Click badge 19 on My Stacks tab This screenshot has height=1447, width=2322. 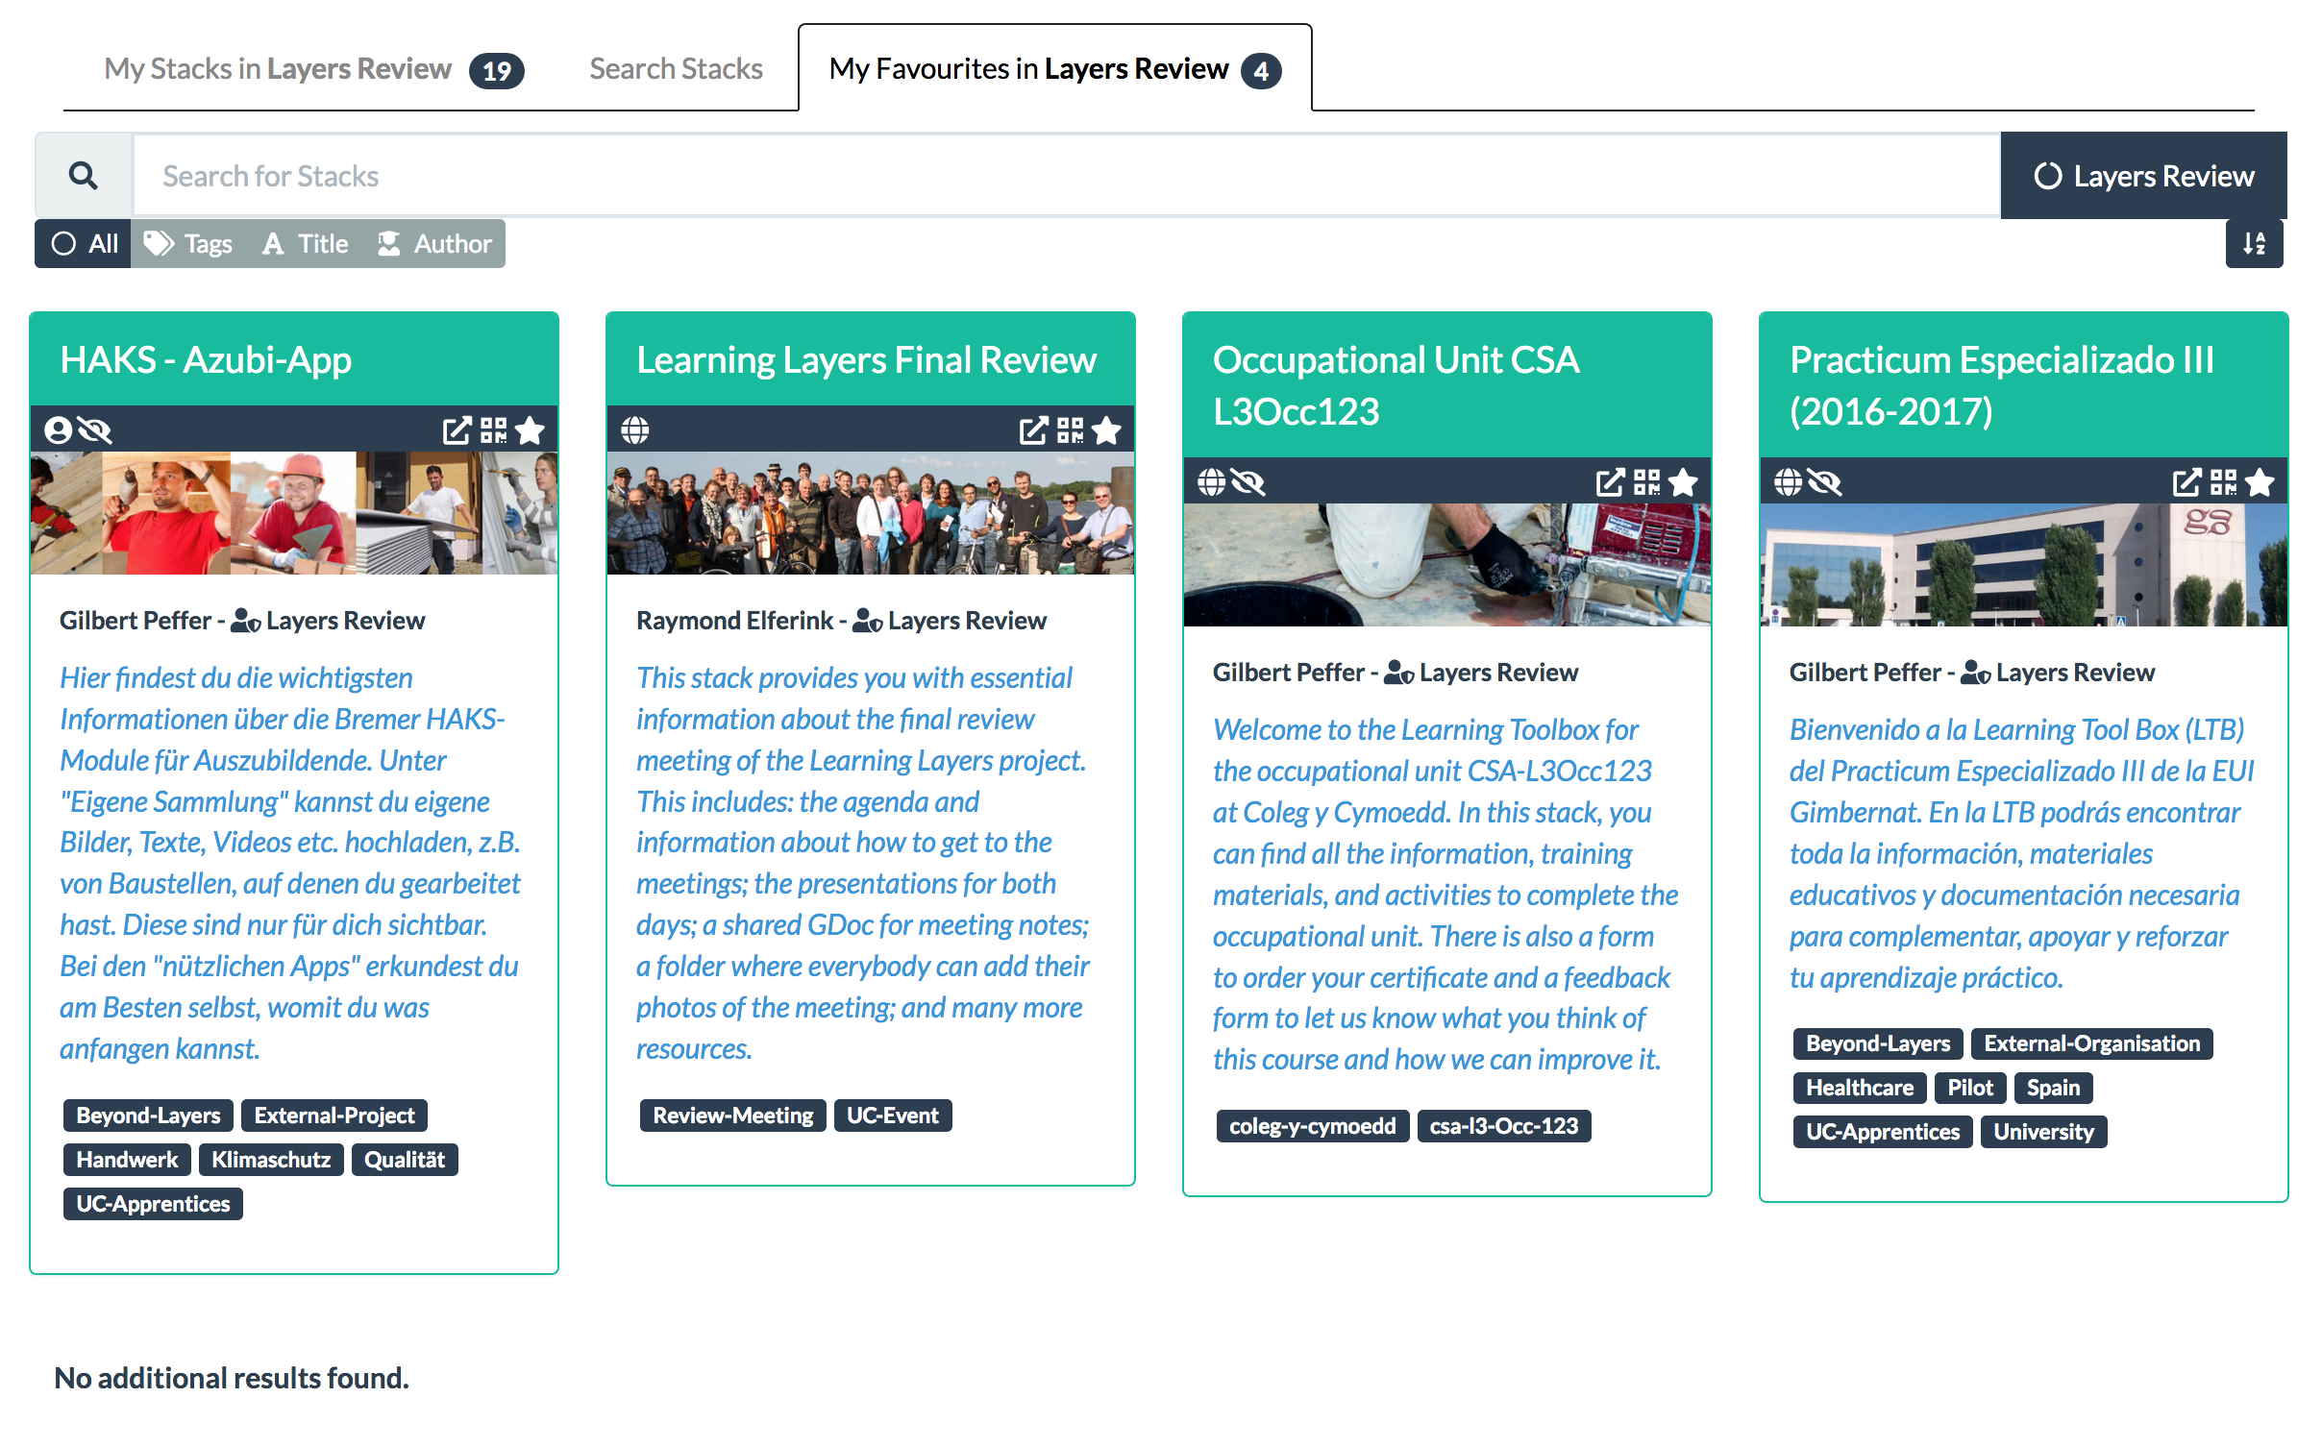497,70
